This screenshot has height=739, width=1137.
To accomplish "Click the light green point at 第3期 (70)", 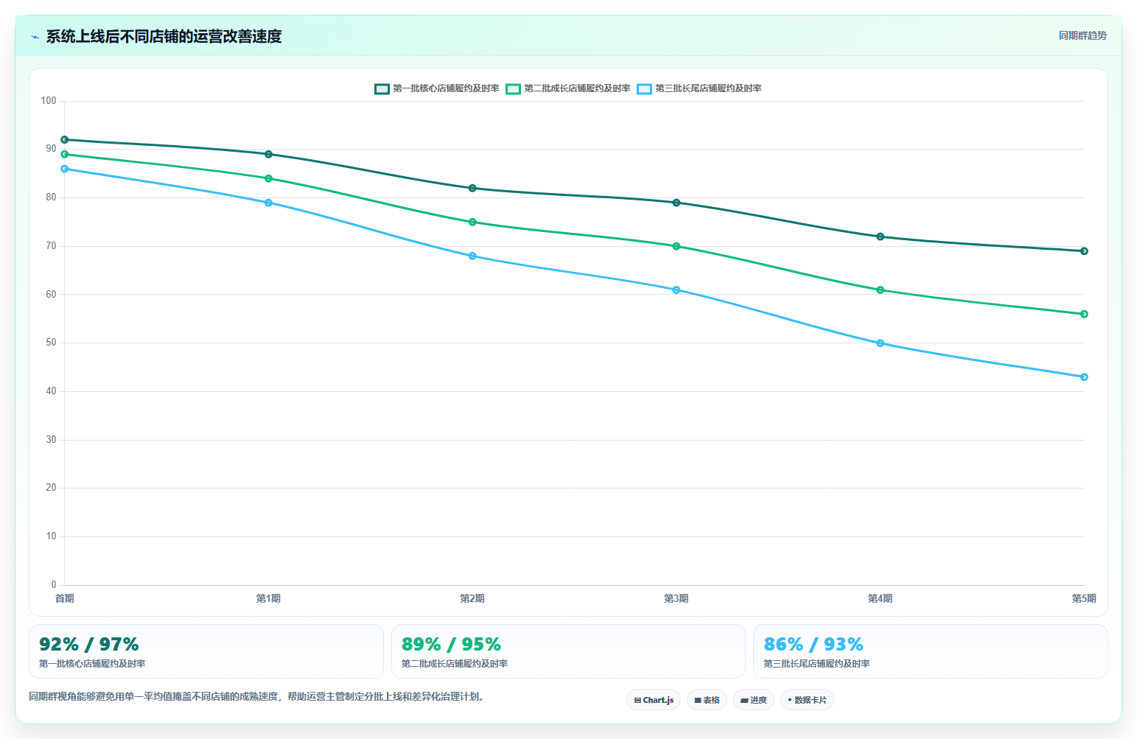I will (x=676, y=246).
